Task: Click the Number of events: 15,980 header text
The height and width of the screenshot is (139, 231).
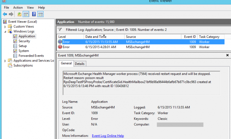Action: (x=96, y=22)
